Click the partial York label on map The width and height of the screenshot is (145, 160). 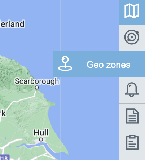click(x=3, y=113)
